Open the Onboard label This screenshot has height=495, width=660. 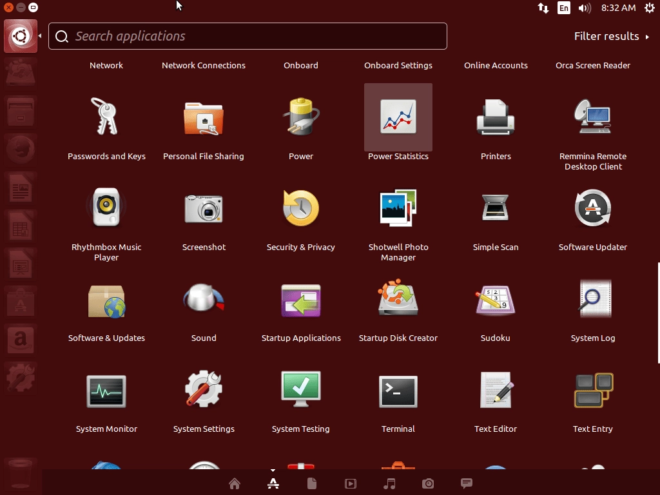301,65
